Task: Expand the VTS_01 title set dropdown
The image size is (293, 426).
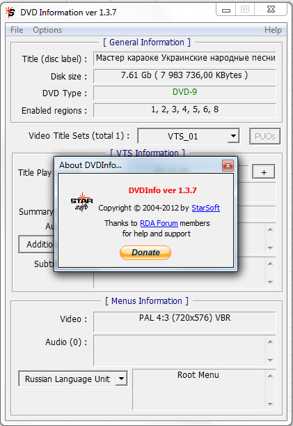Action: tap(233, 135)
